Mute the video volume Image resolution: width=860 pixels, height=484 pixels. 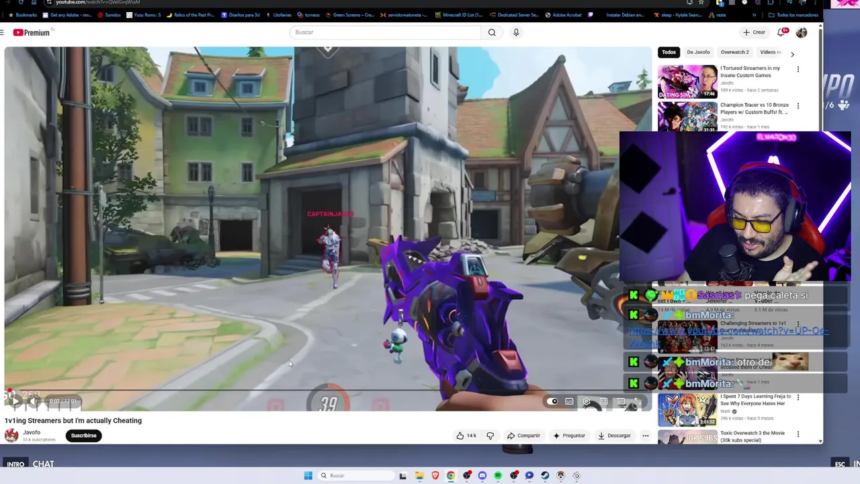[34, 401]
